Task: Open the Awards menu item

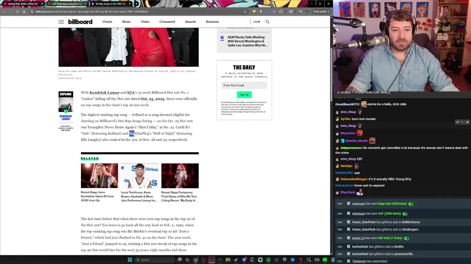Action: click(x=190, y=22)
